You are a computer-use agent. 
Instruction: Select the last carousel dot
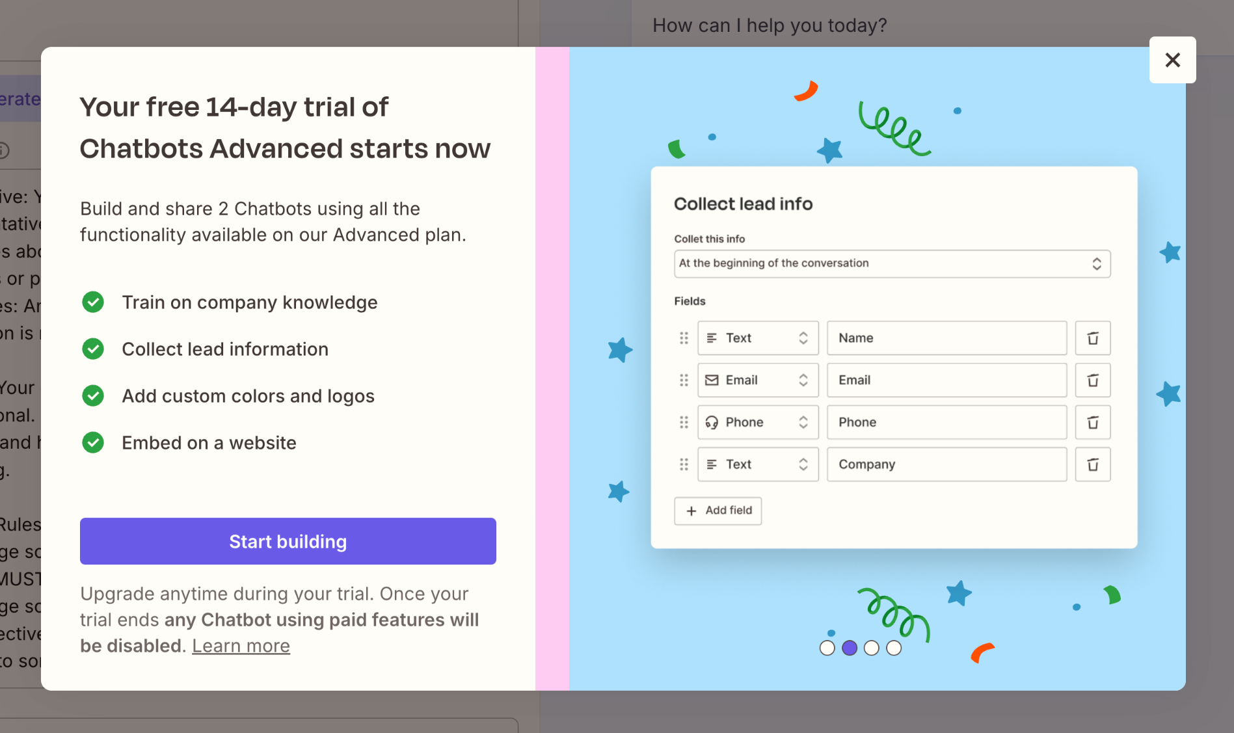(x=894, y=648)
